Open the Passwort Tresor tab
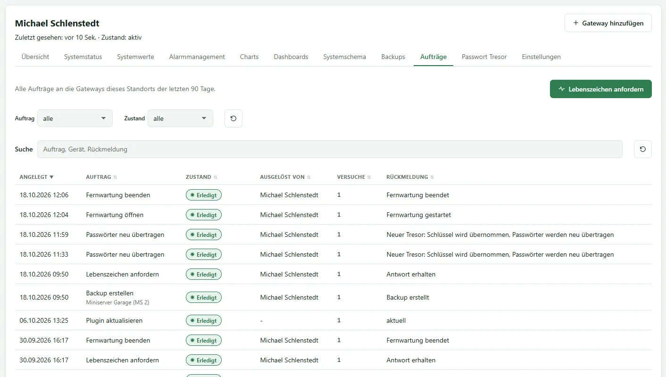The width and height of the screenshot is (666, 377). pyautogui.click(x=484, y=57)
